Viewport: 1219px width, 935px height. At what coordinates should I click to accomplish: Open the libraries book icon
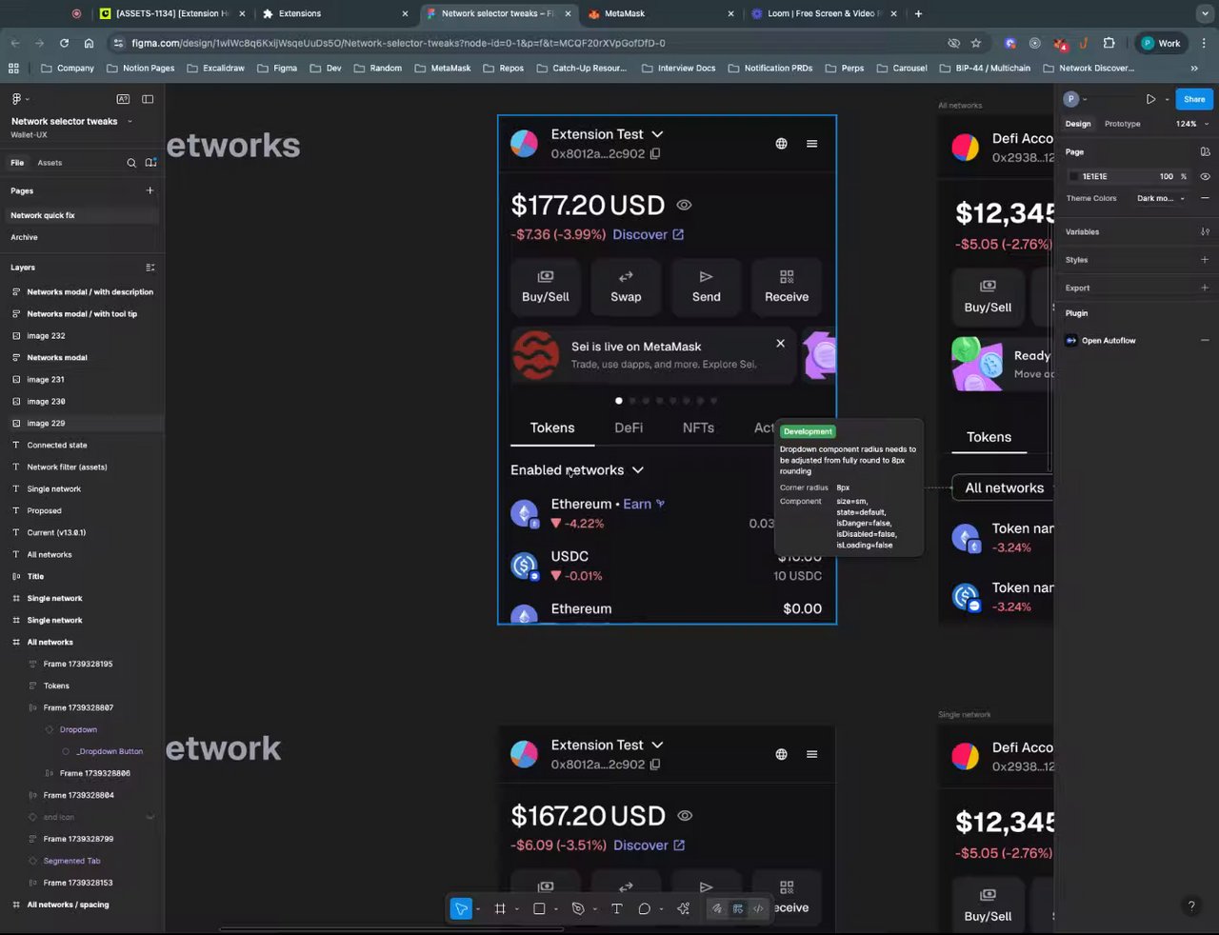click(150, 163)
